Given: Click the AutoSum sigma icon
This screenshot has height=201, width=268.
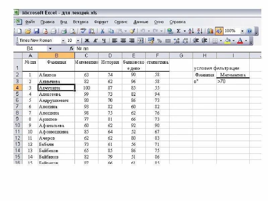Looking at the screenshot, I should pyautogui.click(x=179, y=31).
